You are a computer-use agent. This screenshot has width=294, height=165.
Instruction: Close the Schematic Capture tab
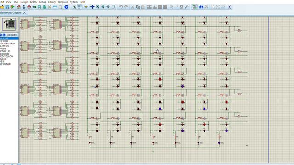pos(24,13)
